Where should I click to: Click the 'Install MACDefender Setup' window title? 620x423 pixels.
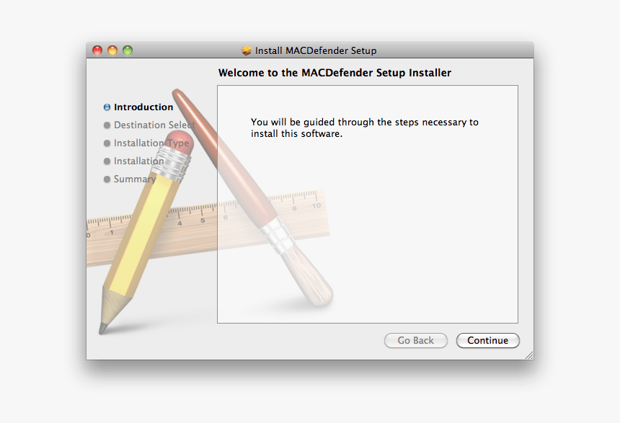pyautogui.click(x=316, y=50)
